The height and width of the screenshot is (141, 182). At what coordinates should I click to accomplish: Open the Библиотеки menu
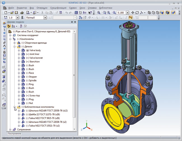click(106, 8)
